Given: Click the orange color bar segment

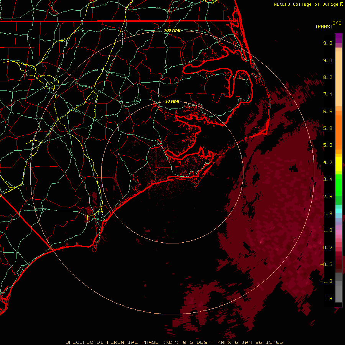Looking at the screenshot, I should 338,133.
